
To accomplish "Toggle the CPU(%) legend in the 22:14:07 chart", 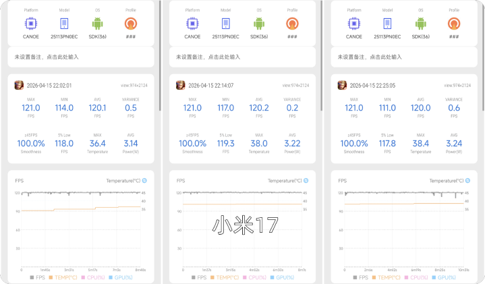I will click(254, 277).
